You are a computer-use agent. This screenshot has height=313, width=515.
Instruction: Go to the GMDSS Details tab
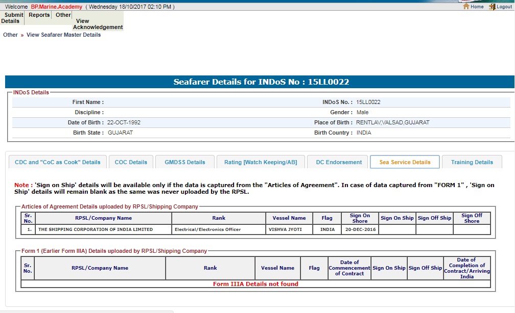coord(185,162)
